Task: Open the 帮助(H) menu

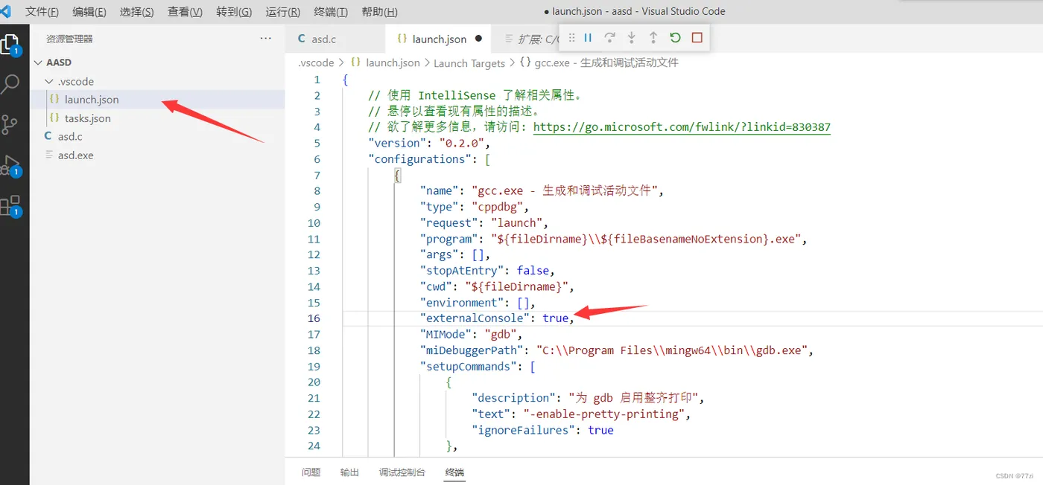Action: (379, 12)
